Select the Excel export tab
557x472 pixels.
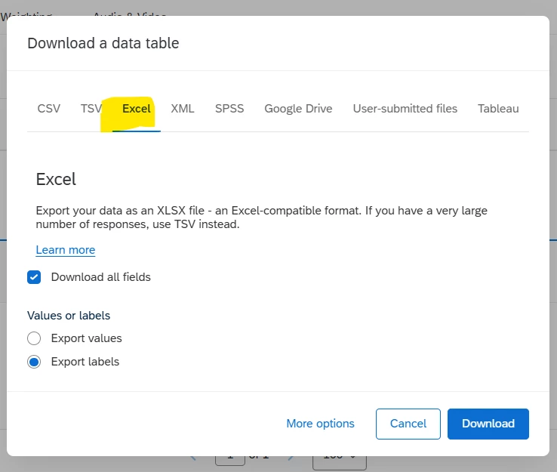pyautogui.click(x=137, y=109)
